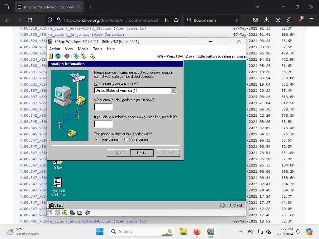The image size is (319, 239).
Task: Click the Inbox desktop icon
Action: (x=58, y=165)
